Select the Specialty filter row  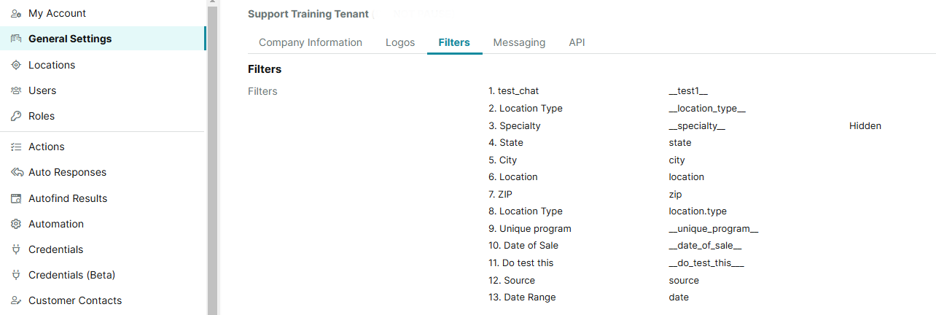[520, 125]
